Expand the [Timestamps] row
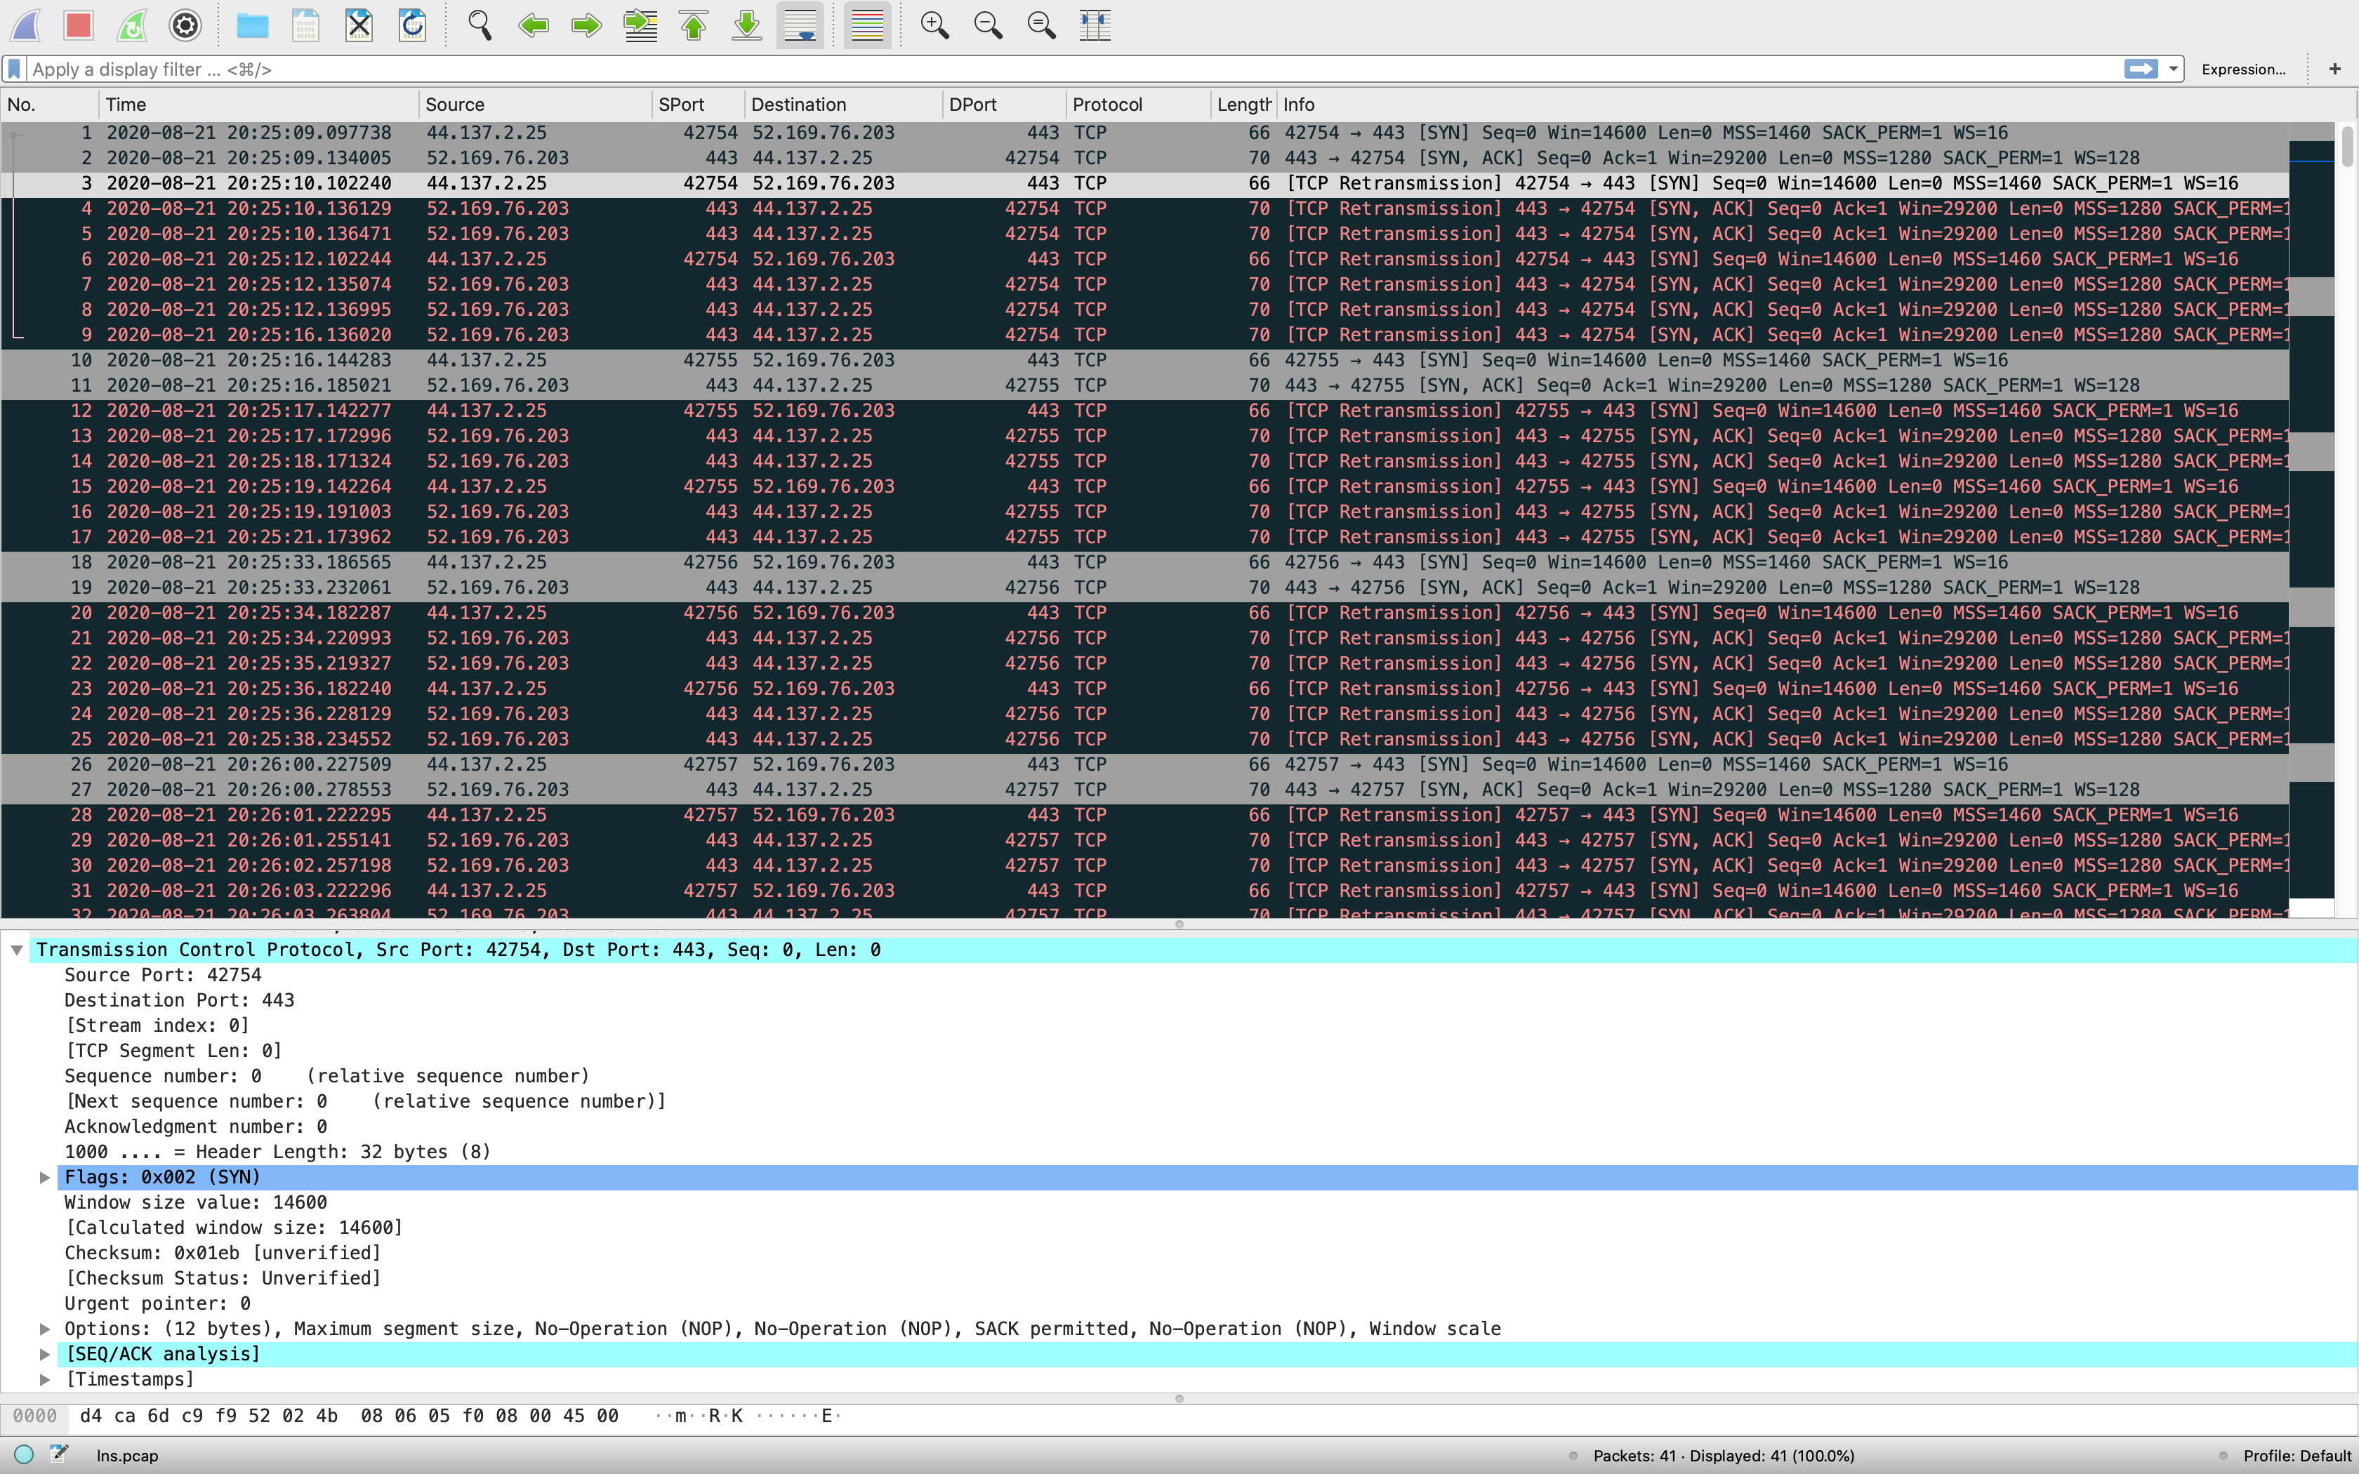This screenshot has height=1474, width=2359. click(x=44, y=1379)
